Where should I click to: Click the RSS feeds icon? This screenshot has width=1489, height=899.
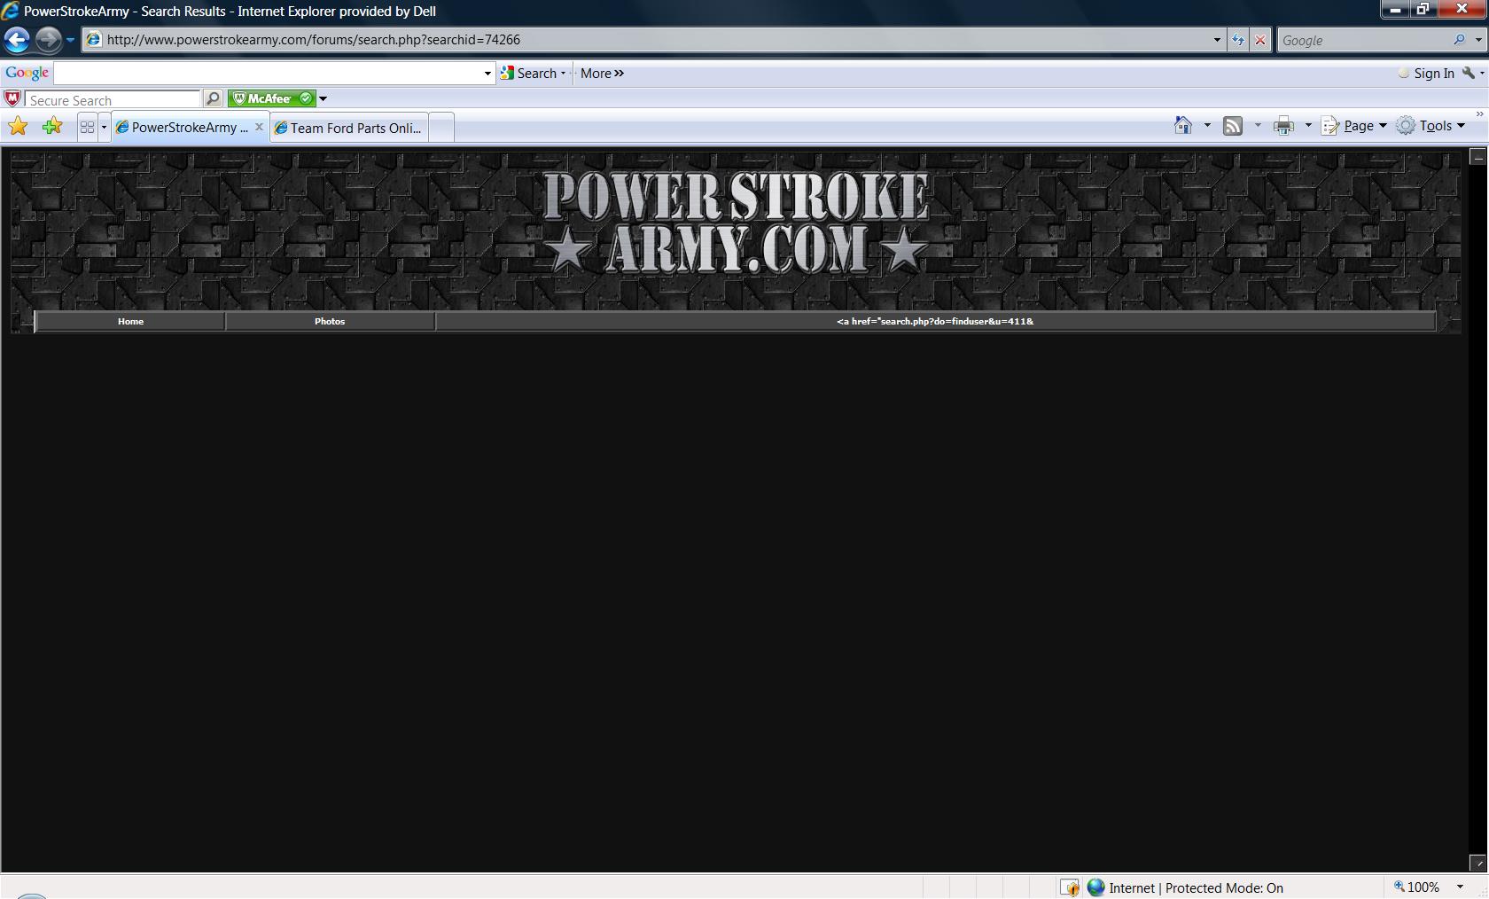click(1233, 126)
